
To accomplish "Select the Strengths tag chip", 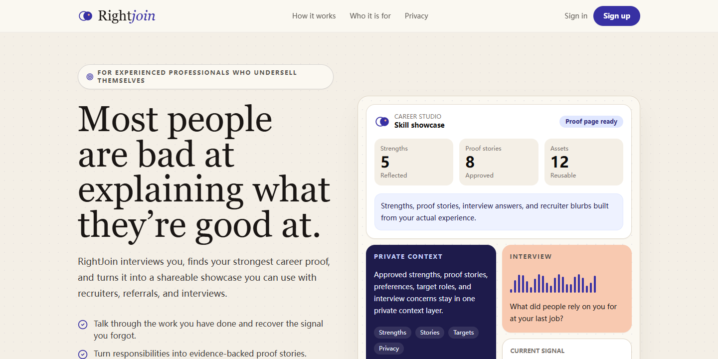I will point(392,333).
